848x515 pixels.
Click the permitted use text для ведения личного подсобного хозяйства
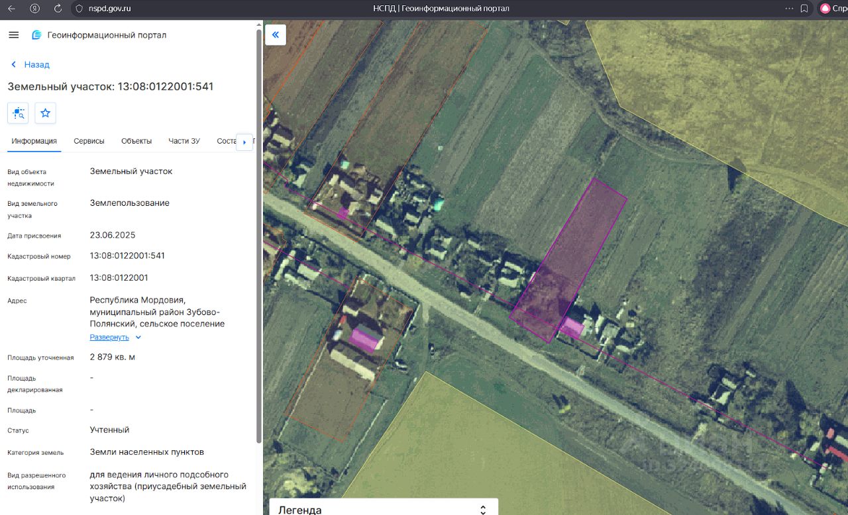[168, 487]
